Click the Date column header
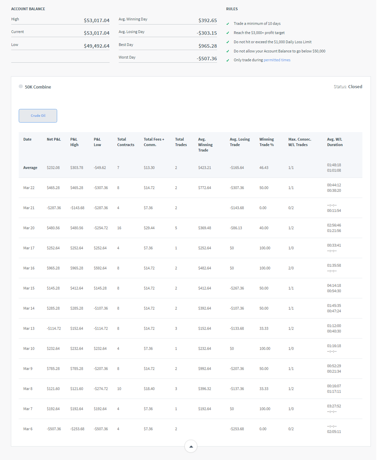 pyautogui.click(x=27, y=139)
